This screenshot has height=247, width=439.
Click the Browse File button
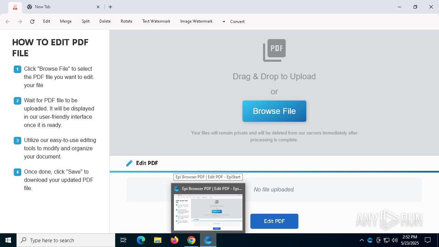tap(274, 111)
